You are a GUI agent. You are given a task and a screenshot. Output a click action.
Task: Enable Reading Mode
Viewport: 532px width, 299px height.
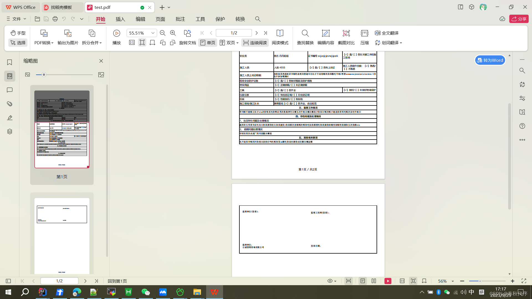click(280, 33)
